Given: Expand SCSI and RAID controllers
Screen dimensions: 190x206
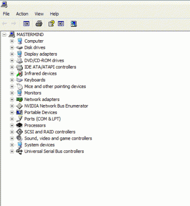Looking at the screenshot, I should point(12,132).
